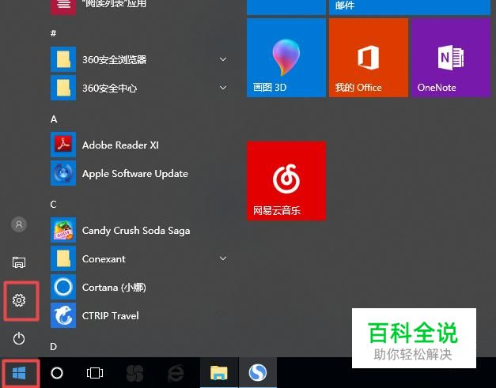Click the Power icon in Start sidebar
496x388 pixels.
(x=19, y=338)
